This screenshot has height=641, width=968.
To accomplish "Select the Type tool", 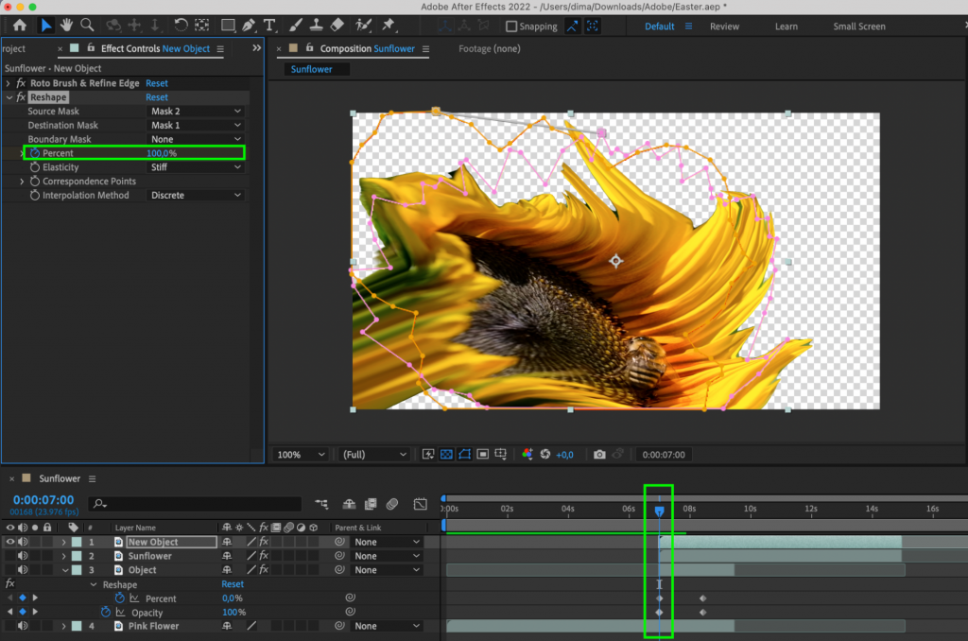I will pyautogui.click(x=269, y=25).
